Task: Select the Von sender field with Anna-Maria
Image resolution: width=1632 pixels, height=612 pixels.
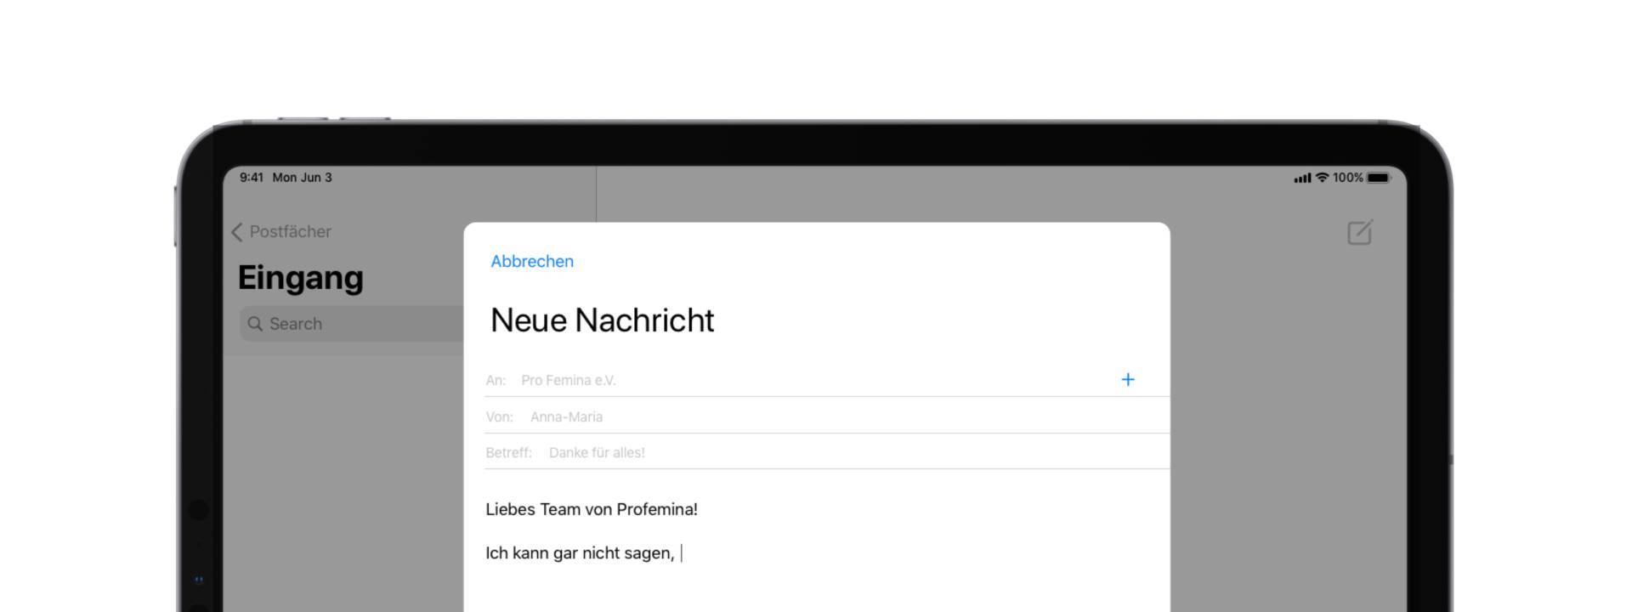Action: click(566, 417)
